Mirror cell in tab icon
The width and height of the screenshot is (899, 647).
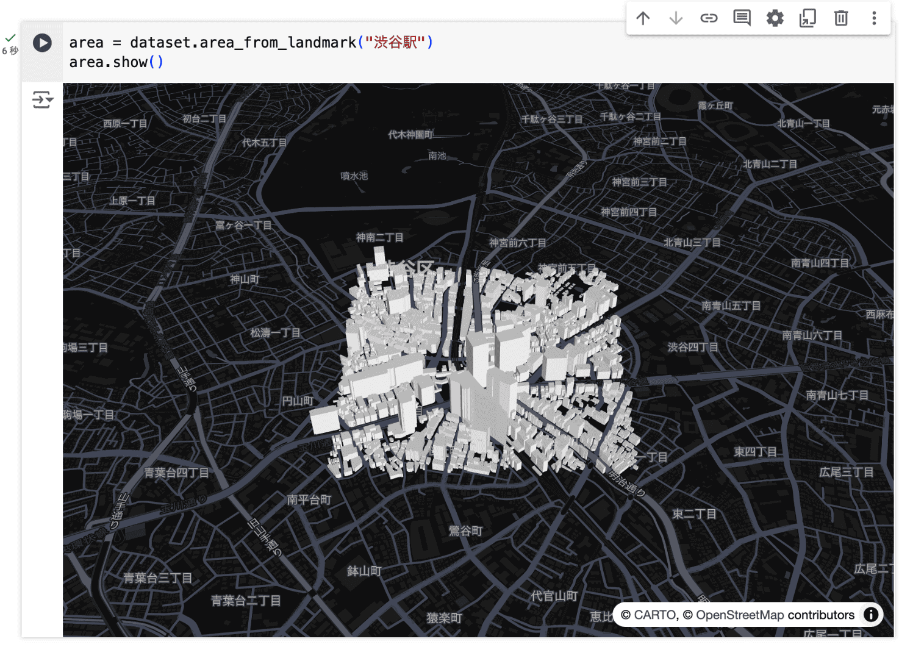click(x=808, y=18)
